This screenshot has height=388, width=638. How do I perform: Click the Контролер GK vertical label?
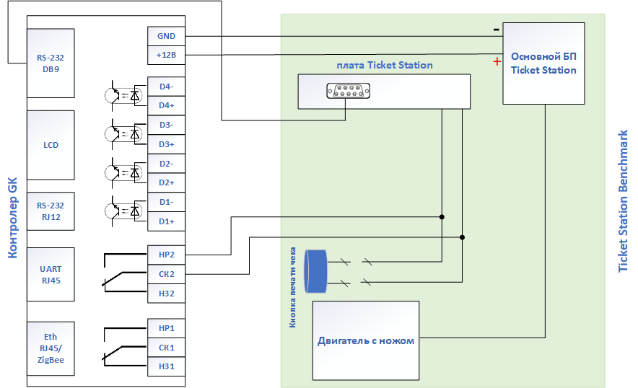pos(12,218)
